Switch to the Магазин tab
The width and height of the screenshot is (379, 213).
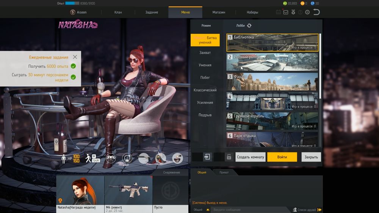click(219, 12)
